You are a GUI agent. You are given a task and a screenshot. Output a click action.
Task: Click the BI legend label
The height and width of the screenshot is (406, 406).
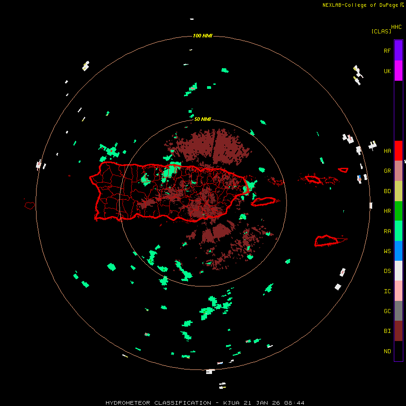[x=387, y=331]
